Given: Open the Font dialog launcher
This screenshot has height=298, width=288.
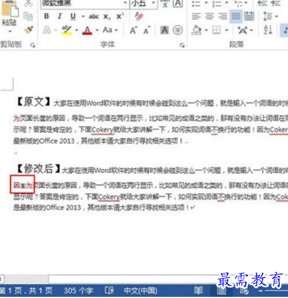Looking at the screenshot, I should tap(182, 45).
